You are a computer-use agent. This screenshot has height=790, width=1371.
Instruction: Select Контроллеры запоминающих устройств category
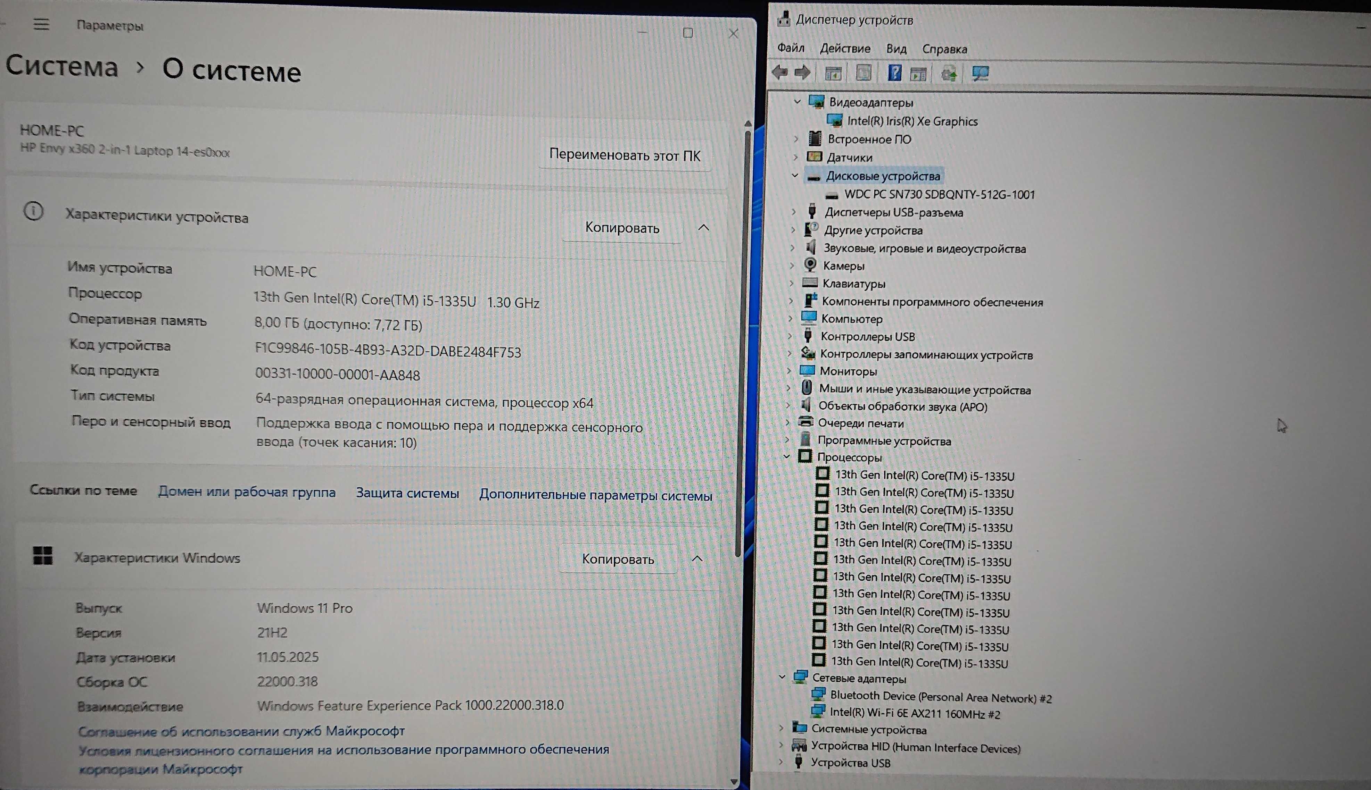pos(926,354)
